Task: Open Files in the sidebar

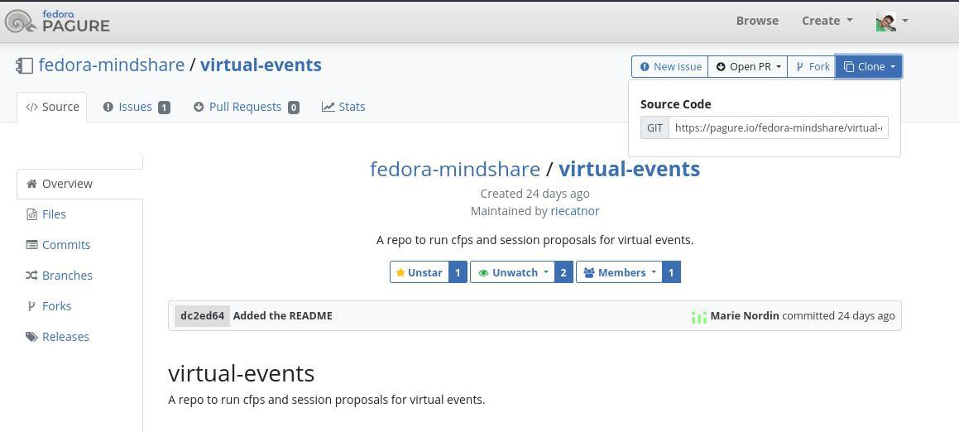Action: coord(54,214)
